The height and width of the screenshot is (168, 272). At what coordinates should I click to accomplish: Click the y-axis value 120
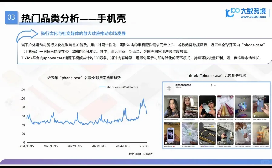click(x=23, y=90)
